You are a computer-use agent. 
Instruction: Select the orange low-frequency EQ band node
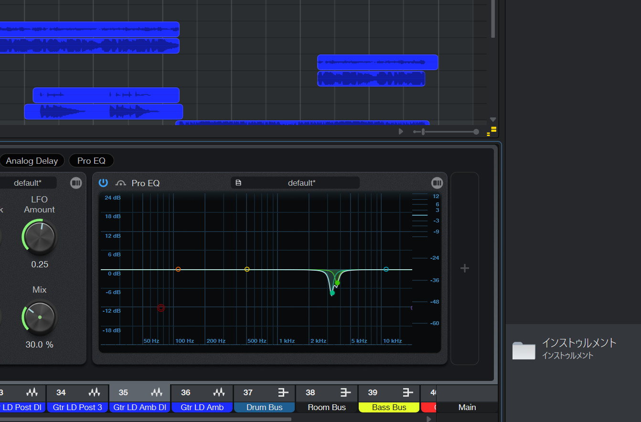click(178, 269)
